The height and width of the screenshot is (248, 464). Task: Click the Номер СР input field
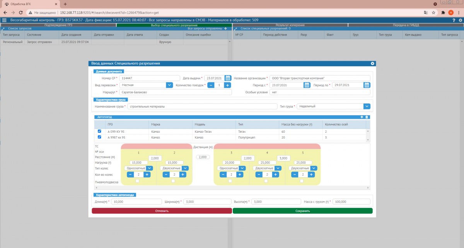tap(150, 78)
